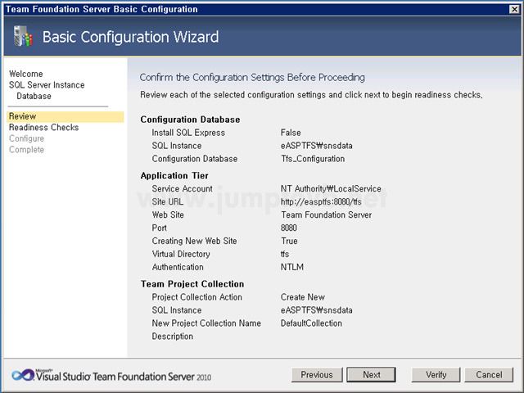Image resolution: width=524 pixels, height=393 pixels.
Task: Select the Database step in sidebar
Action: pos(34,97)
